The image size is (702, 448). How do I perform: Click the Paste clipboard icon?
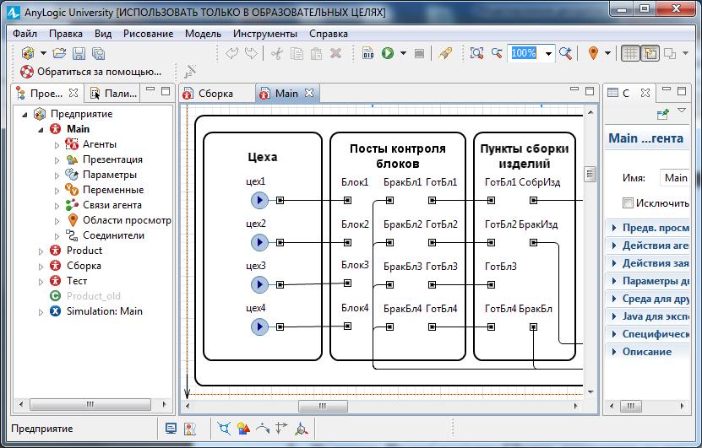(316, 54)
